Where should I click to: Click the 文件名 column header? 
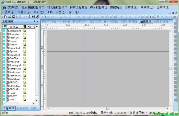(14, 27)
